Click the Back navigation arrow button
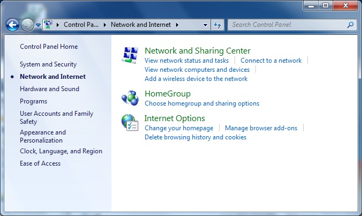362x216 pixels. pyautogui.click(x=12, y=25)
